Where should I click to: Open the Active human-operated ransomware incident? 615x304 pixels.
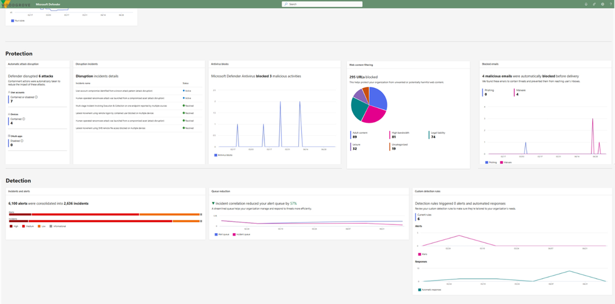(x=120, y=98)
